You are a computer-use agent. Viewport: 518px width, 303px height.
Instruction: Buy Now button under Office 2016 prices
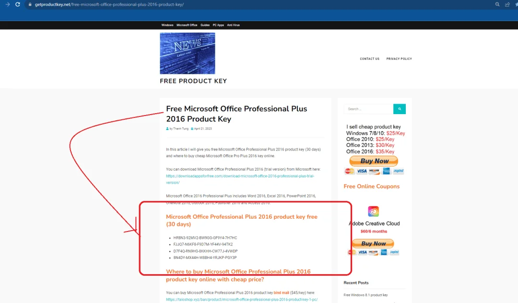(x=374, y=161)
